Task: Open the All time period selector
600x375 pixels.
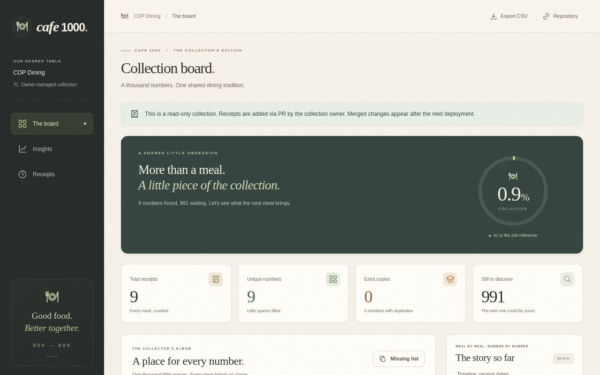Action: (563, 359)
